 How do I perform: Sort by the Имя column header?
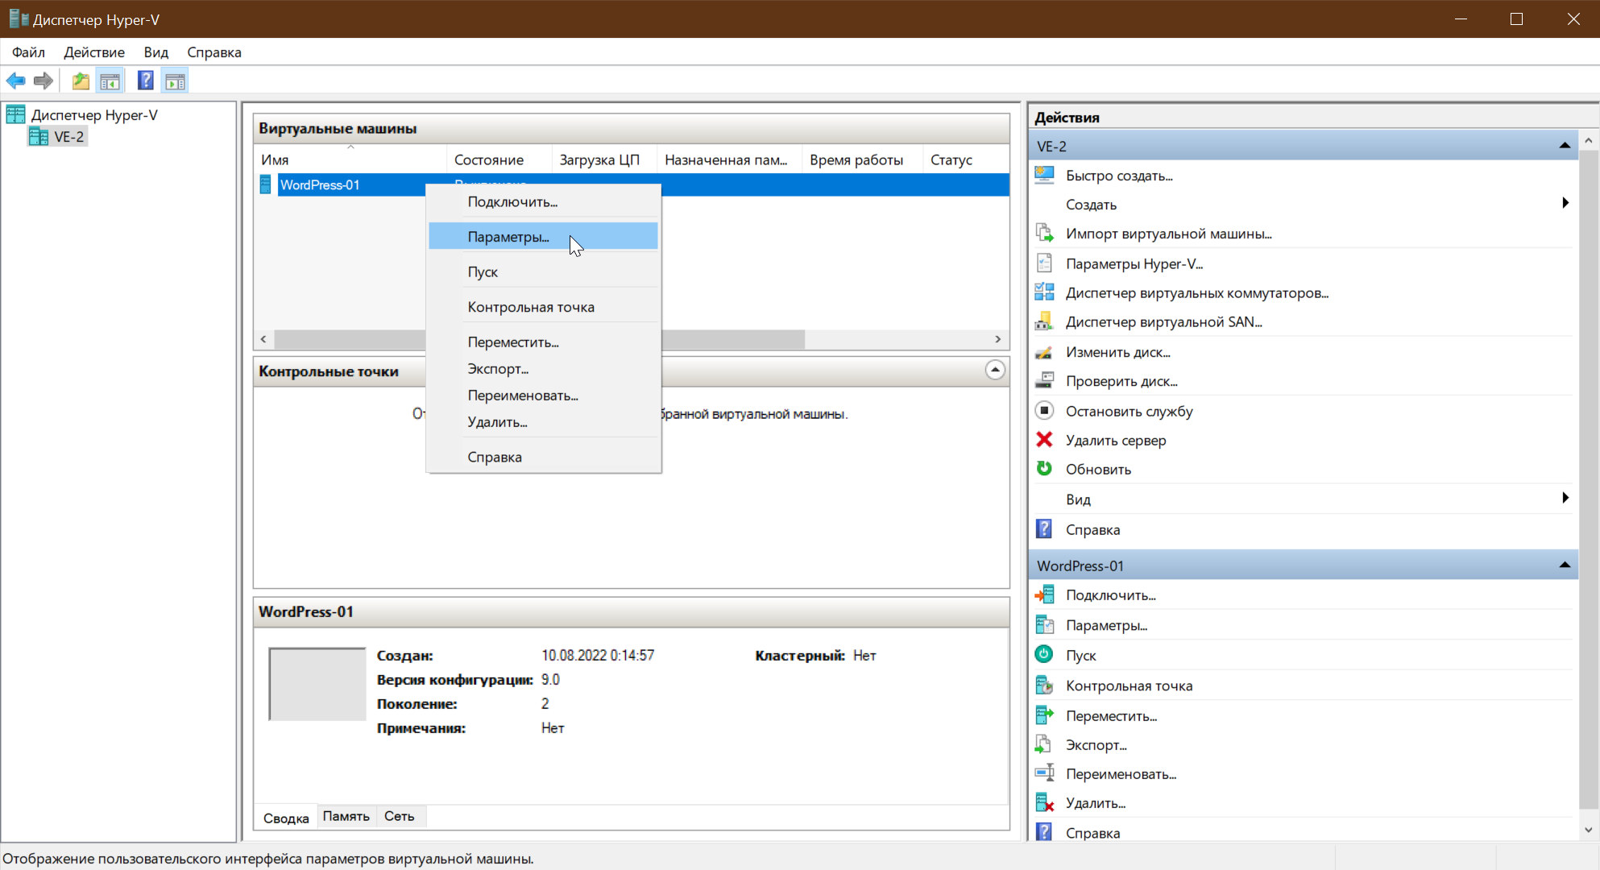coord(350,159)
